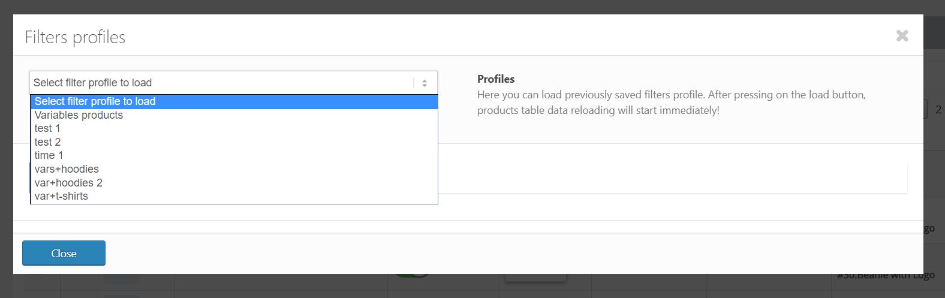This screenshot has width=945, height=298.
Task: Click the up-down arrows on profile selector
Action: (x=425, y=83)
